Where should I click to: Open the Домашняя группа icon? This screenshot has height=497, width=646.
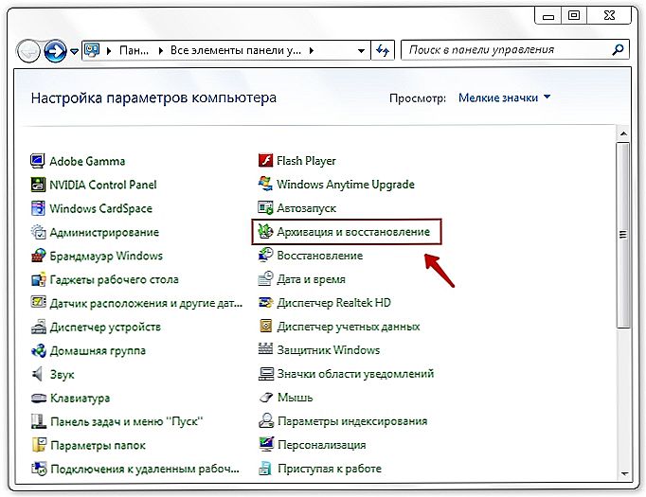pyautogui.click(x=38, y=351)
